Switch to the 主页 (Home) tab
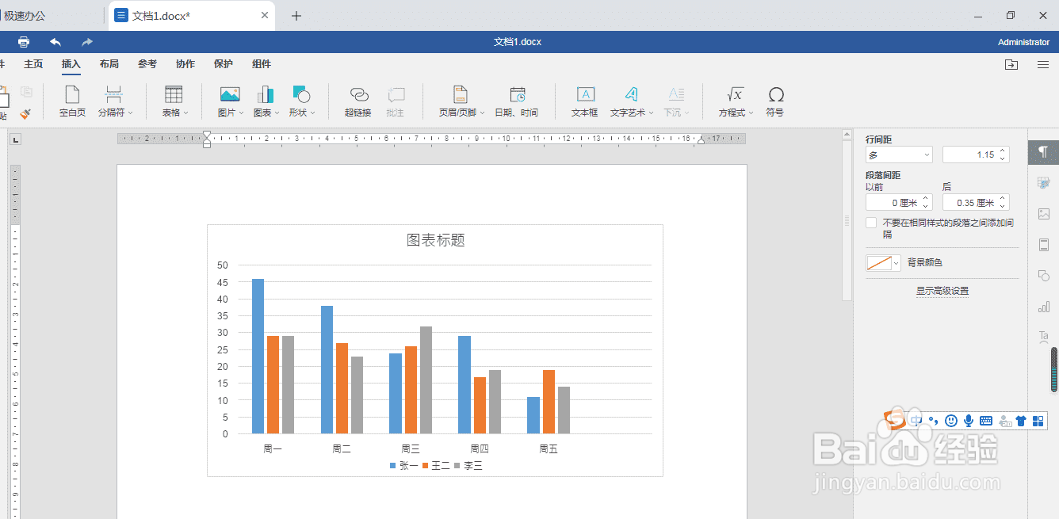 pyautogui.click(x=33, y=64)
